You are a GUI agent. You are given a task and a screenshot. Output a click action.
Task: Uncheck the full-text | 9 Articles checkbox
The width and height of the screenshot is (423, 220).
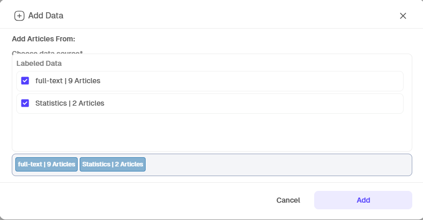tap(25, 81)
